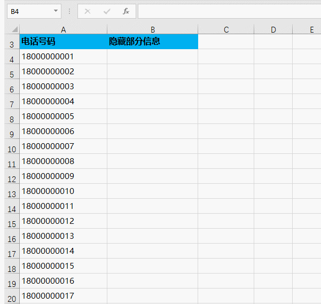Select cell containing 18000000014
321x304 pixels.
(x=63, y=251)
